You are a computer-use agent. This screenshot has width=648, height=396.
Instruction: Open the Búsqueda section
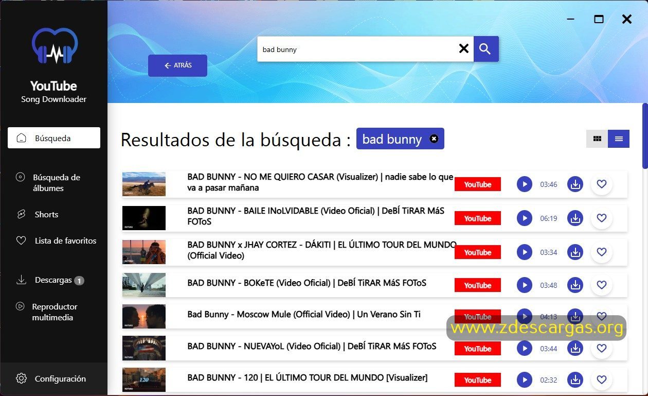click(54, 138)
